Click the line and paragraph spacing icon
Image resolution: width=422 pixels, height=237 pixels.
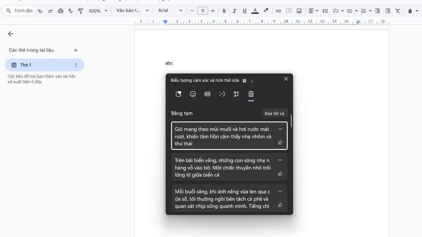[325, 11]
